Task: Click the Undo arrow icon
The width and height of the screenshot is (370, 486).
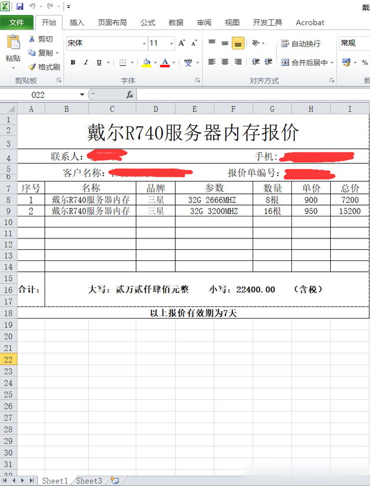Action: 32,6
